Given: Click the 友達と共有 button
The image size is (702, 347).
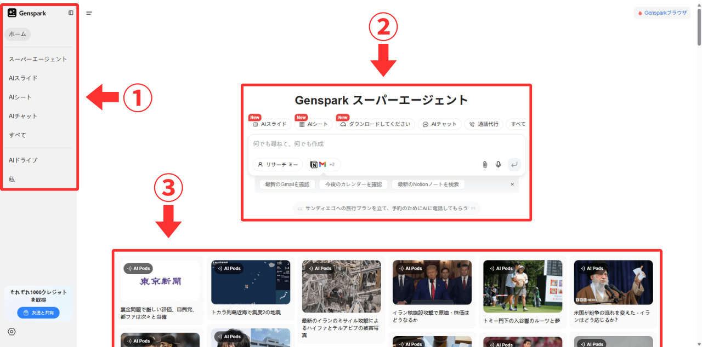Looking at the screenshot, I should (x=38, y=313).
